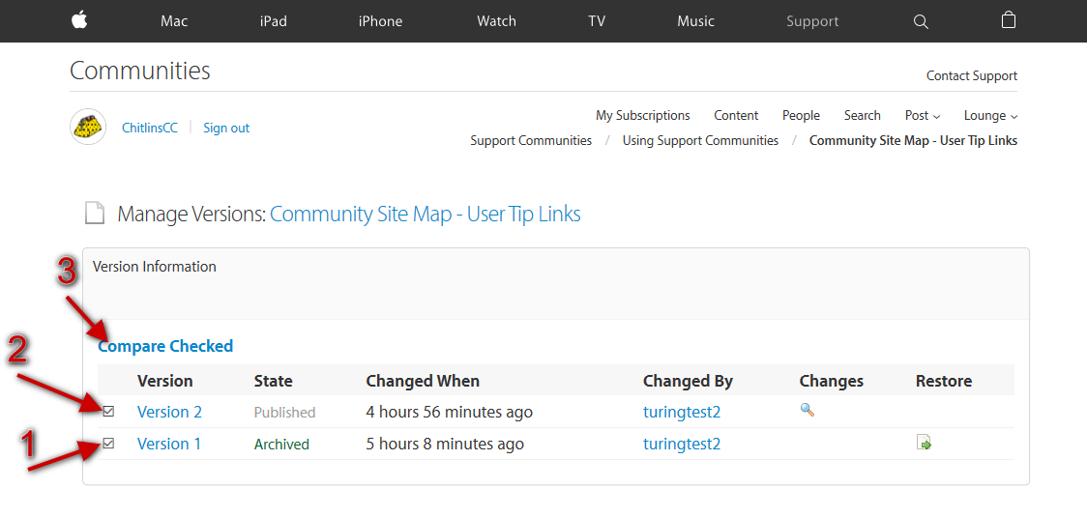This screenshot has height=518, width=1087.
Task: Navigate to Using Support Communities breadcrumb
Action: coord(700,140)
